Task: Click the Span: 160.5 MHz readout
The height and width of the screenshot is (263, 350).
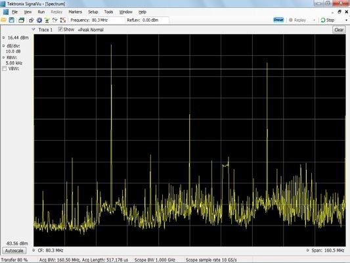Action: pos(328,251)
